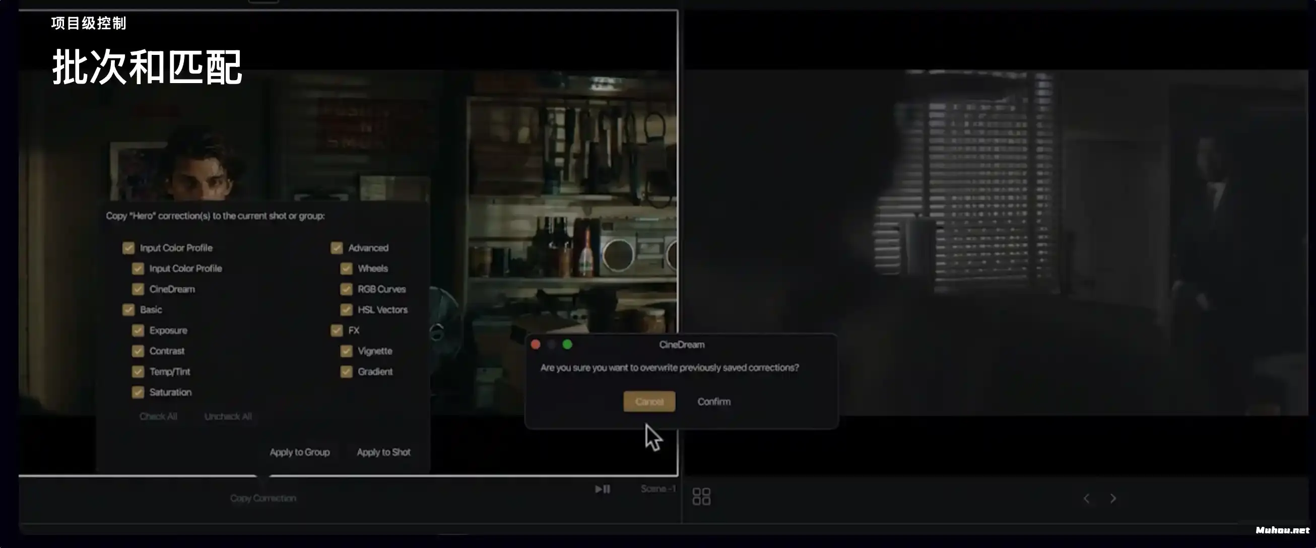Disable the RGB Curves checkbox
This screenshot has width=1316, height=548.
[346, 289]
